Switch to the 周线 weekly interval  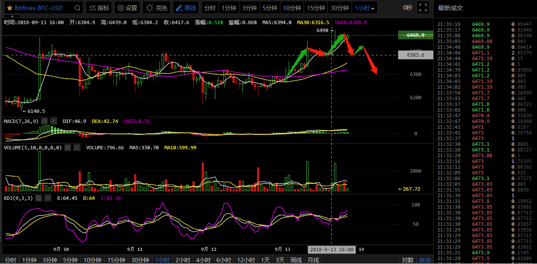[296, 260]
